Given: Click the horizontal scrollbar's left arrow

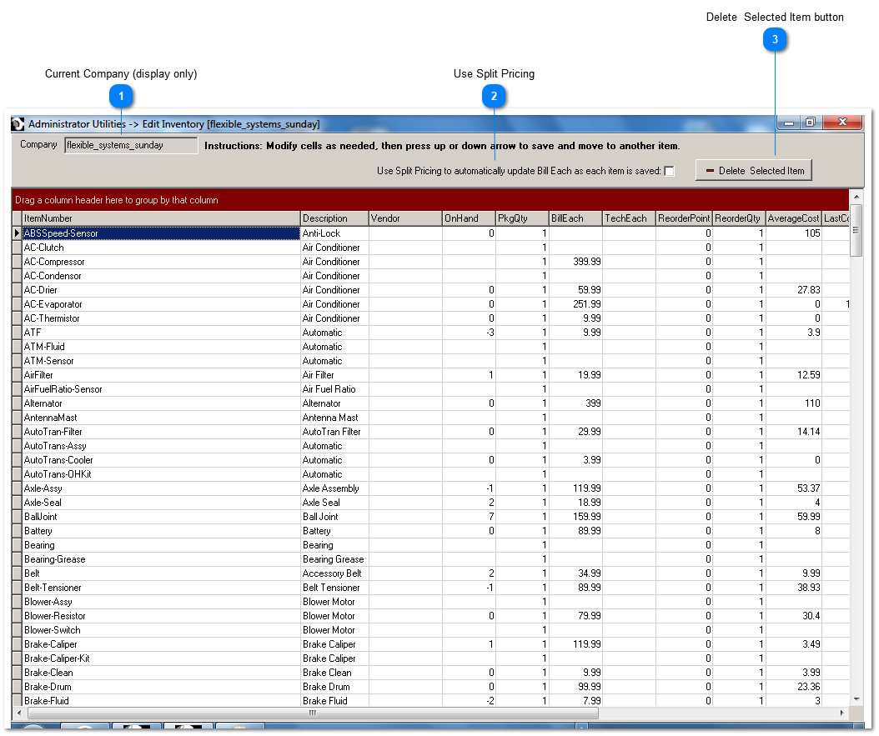Looking at the screenshot, I should tap(20, 713).
